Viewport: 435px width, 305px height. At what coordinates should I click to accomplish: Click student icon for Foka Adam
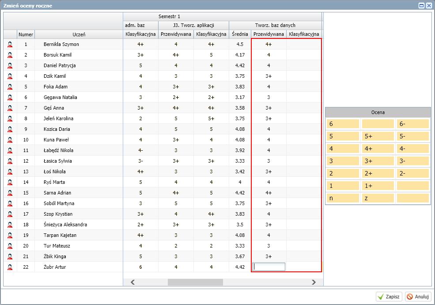10,87
